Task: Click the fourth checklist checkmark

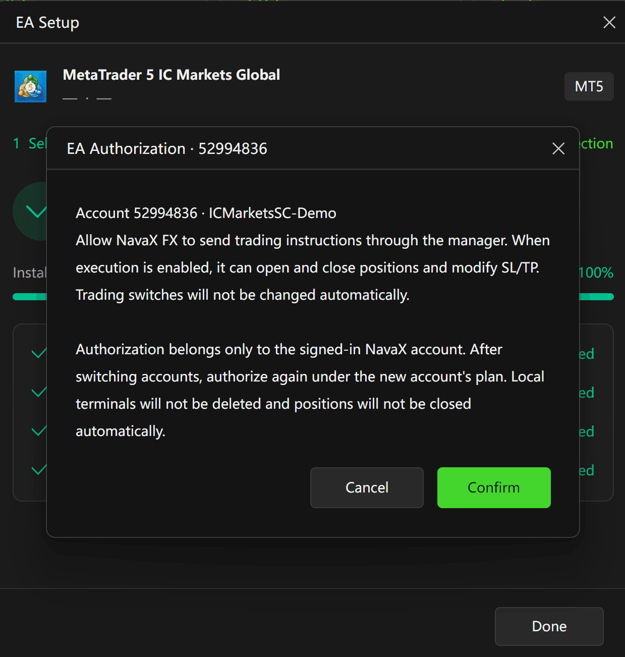Action: pyautogui.click(x=39, y=470)
